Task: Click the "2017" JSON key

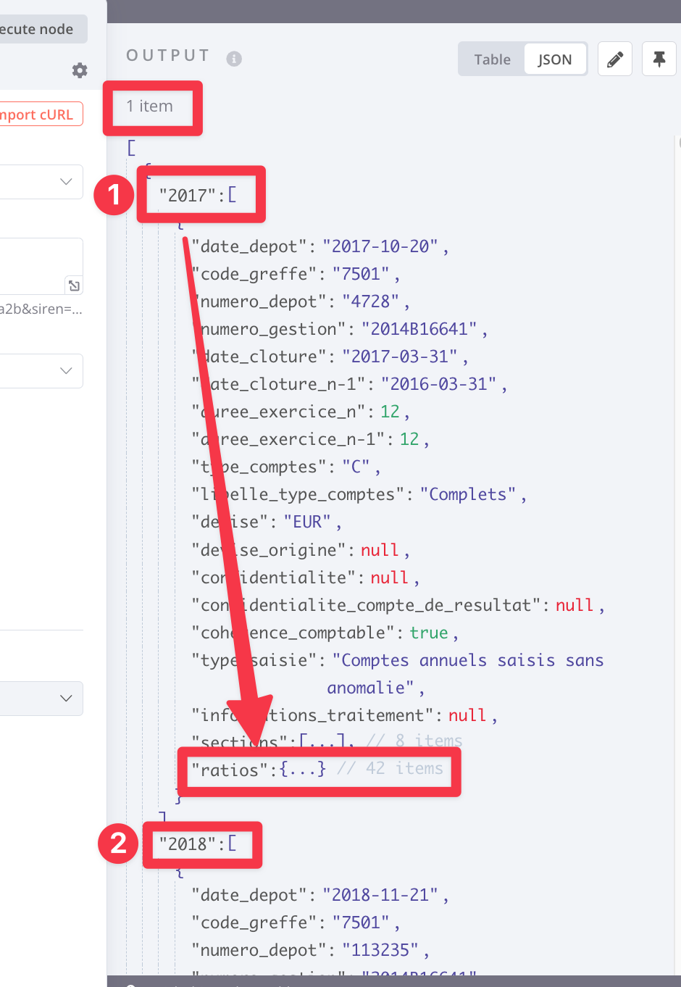Action: pos(187,195)
